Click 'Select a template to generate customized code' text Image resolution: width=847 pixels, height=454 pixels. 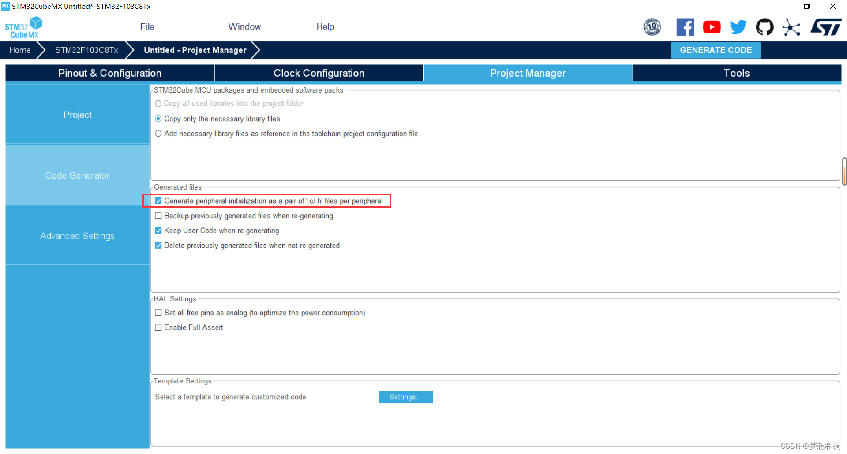[x=230, y=397]
